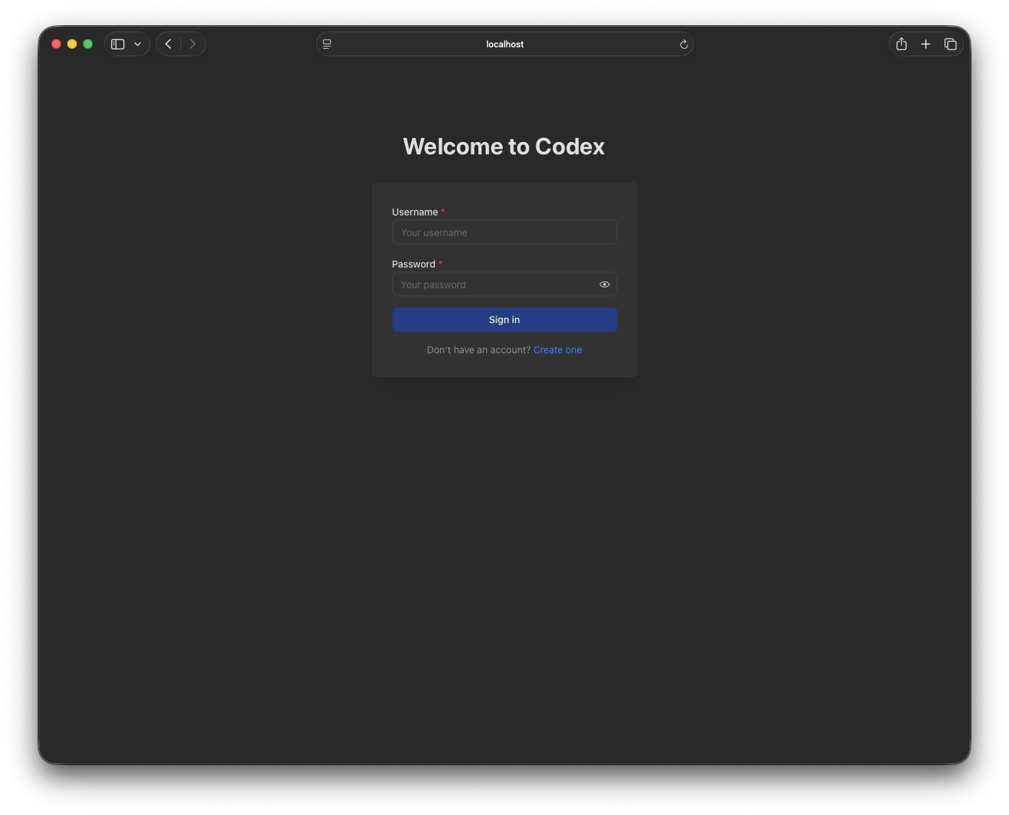Open a new browser tab
The image size is (1009, 815).
[926, 43]
